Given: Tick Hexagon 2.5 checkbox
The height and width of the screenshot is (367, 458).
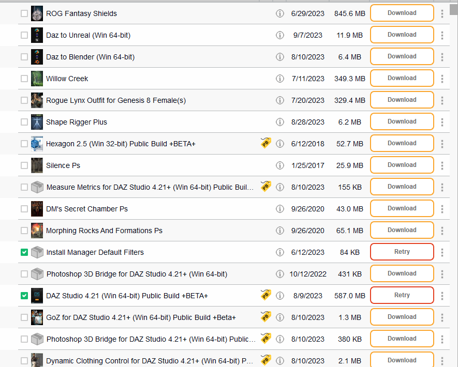Looking at the screenshot, I should [24, 144].
